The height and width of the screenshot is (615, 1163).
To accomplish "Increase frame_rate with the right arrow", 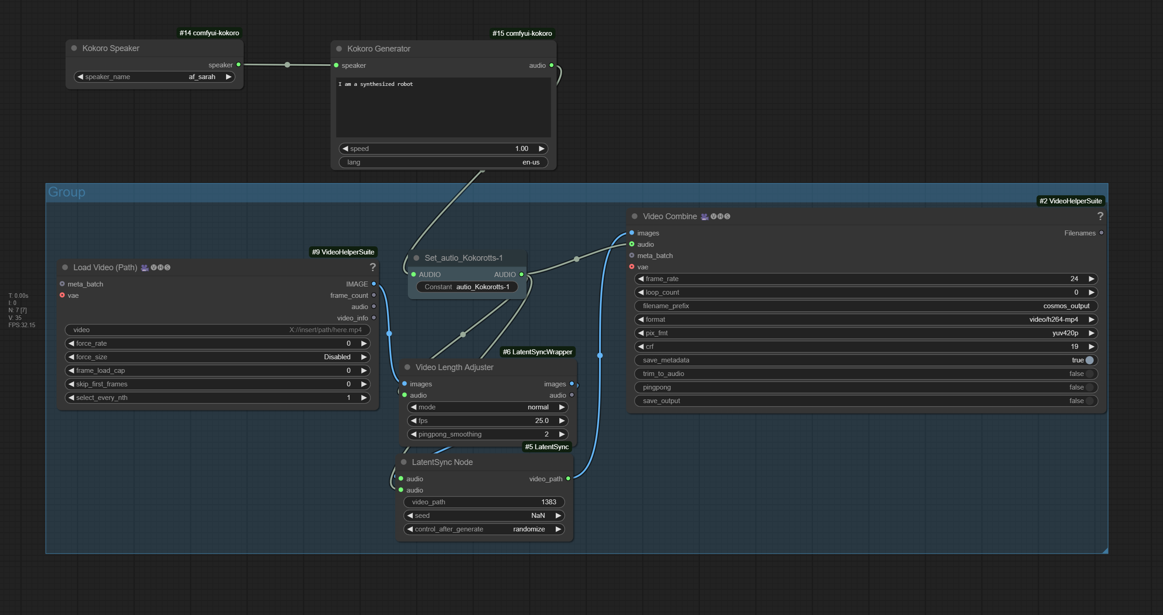I will click(1092, 279).
